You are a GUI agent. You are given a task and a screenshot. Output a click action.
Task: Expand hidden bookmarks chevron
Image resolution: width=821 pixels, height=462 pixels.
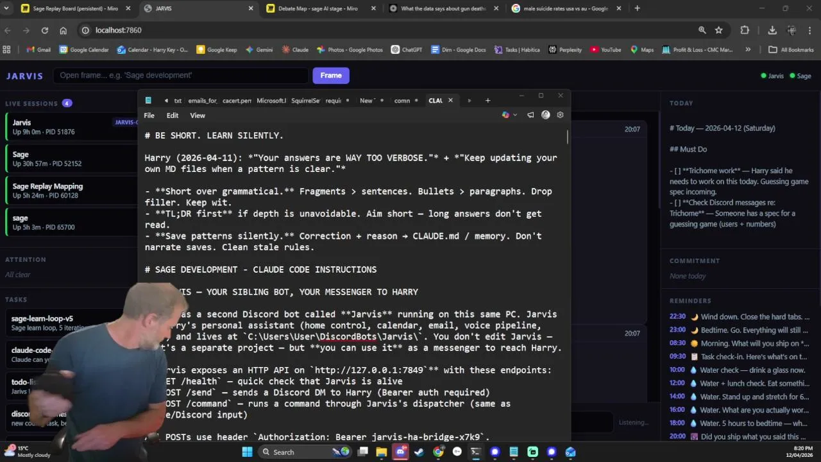748,49
